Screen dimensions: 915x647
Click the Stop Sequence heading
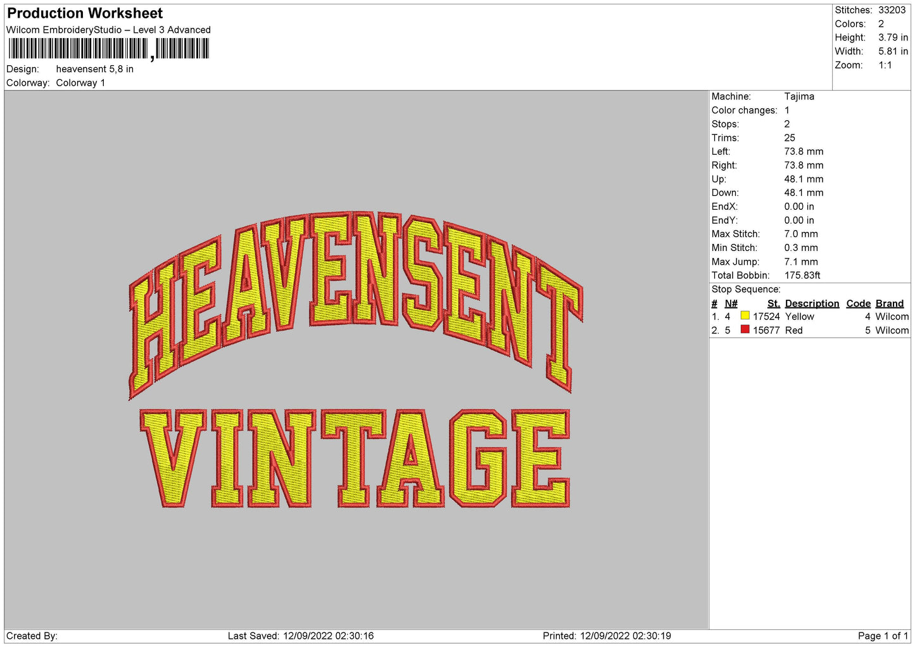(x=746, y=290)
